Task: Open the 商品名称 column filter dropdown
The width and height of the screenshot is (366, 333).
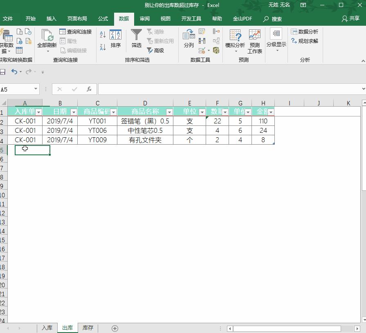Action: pos(169,111)
